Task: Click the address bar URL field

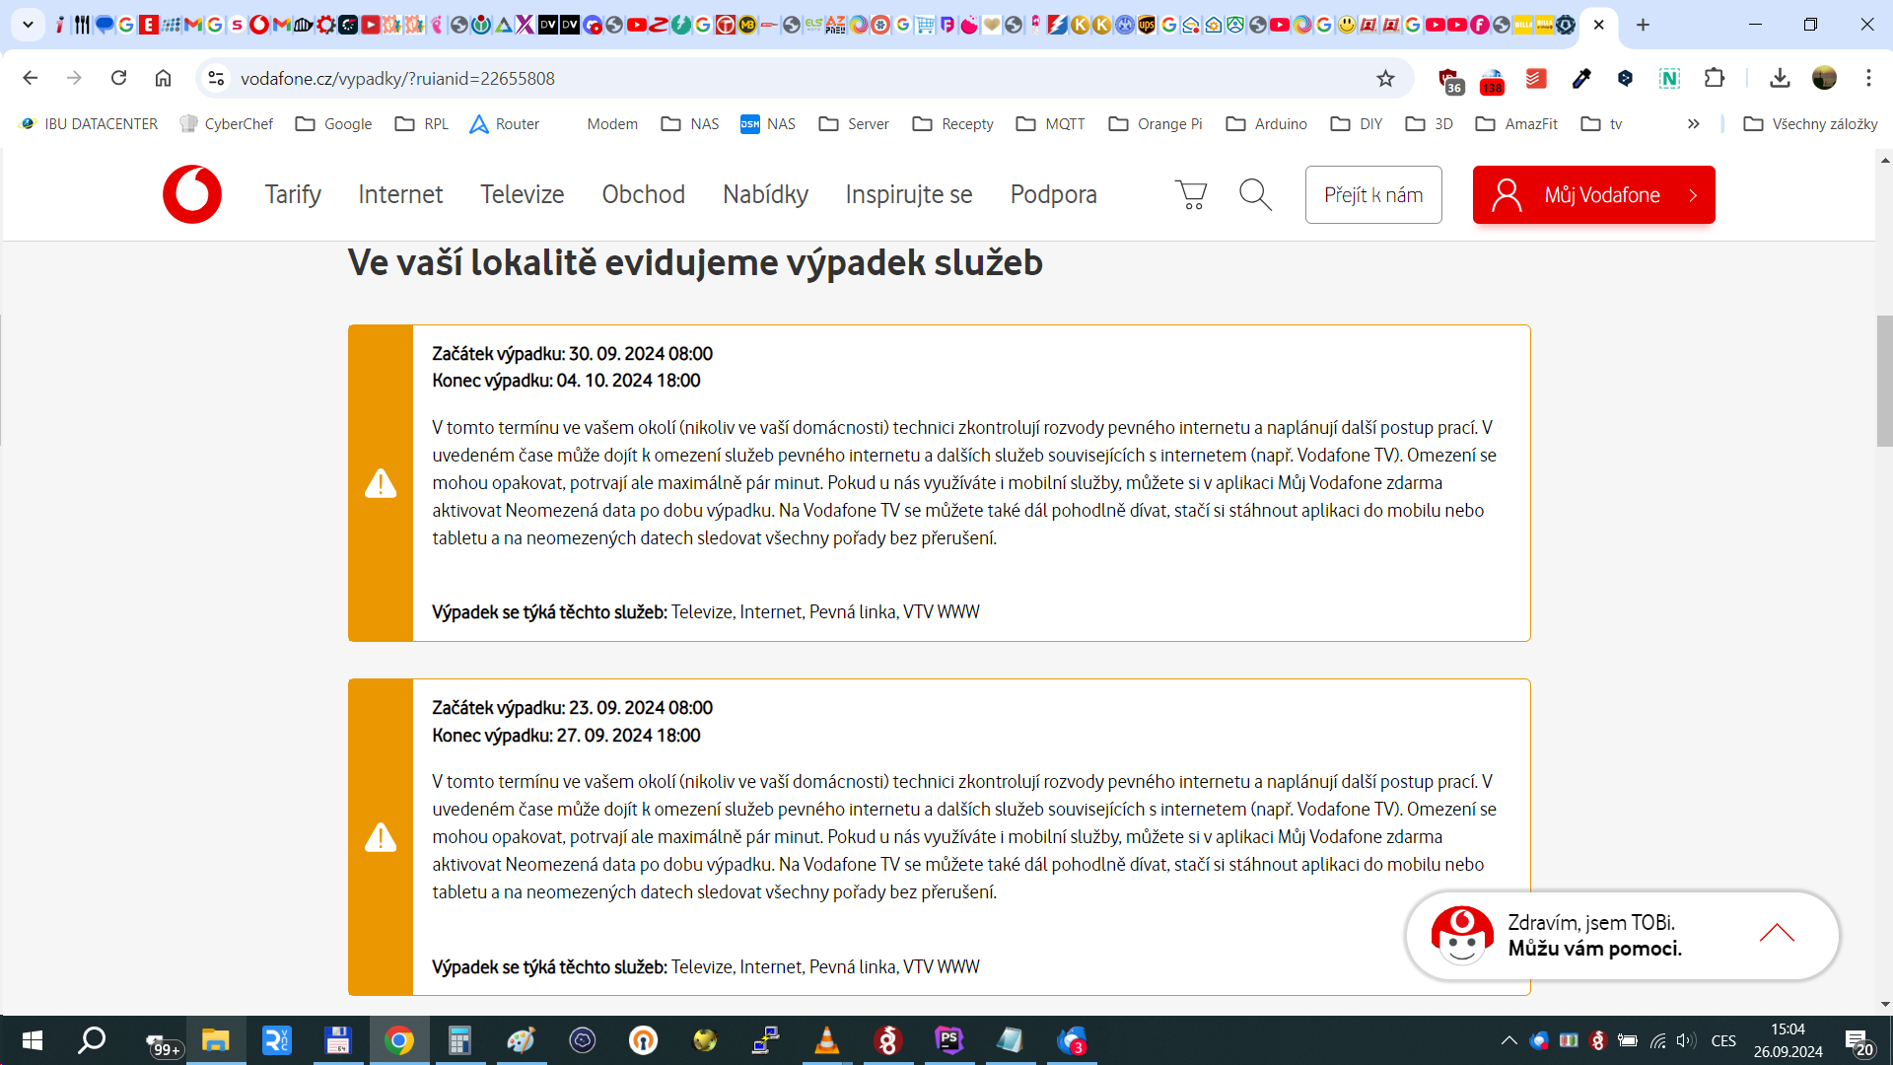Action: [789, 78]
